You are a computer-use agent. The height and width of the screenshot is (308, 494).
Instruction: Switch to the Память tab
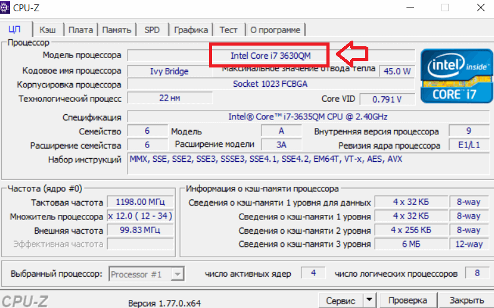pyautogui.click(x=116, y=30)
